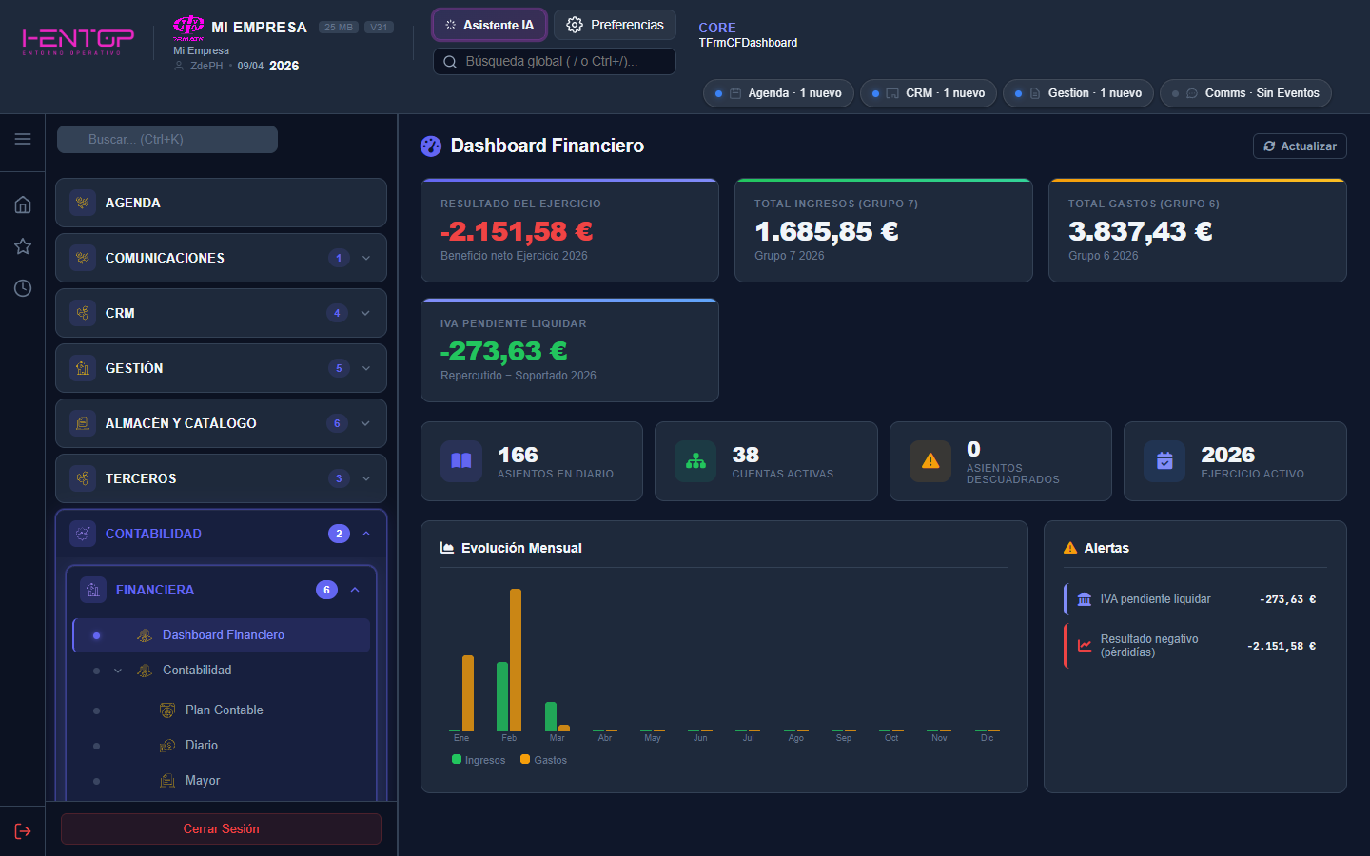Toggle the Ingresos series in chart legend
The image size is (1370, 856).
point(479,759)
